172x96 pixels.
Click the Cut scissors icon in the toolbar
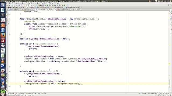pyautogui.click(x=19, y=5)
